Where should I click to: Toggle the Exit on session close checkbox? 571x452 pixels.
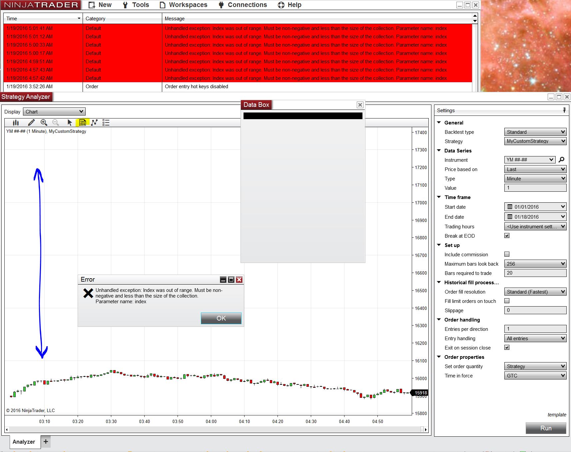[507, 347]
